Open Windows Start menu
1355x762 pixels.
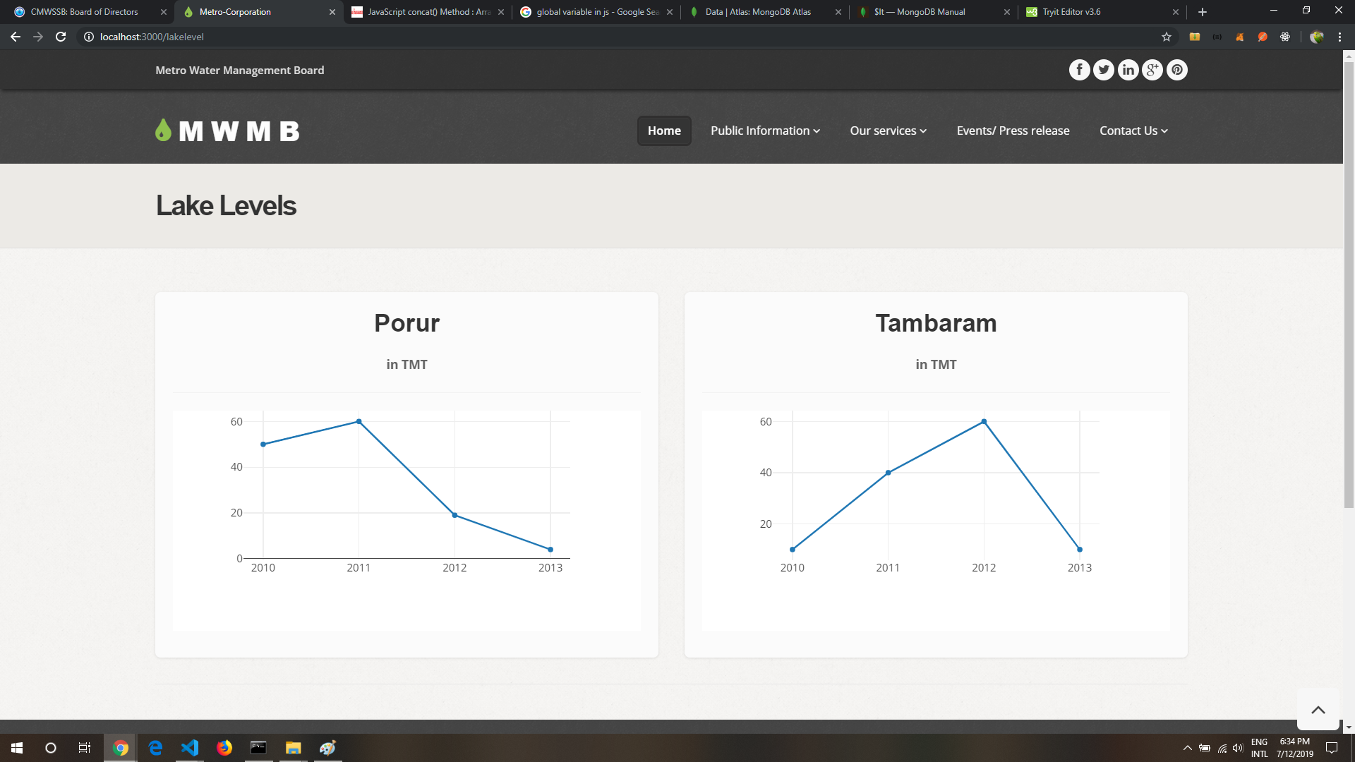[17, 748]
